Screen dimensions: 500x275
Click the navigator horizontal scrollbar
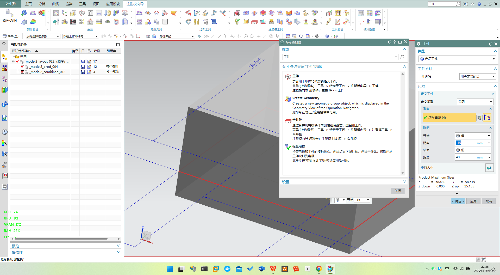(x=61, y=239)
